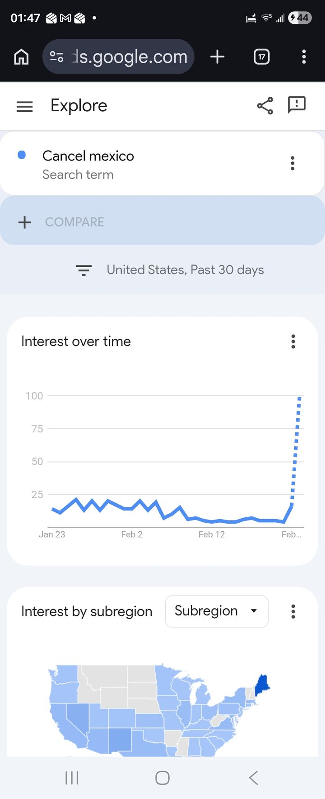The image size is (325, 799).
Task: Open options for Cancel mexico term
Action: [x=292, y=163]
